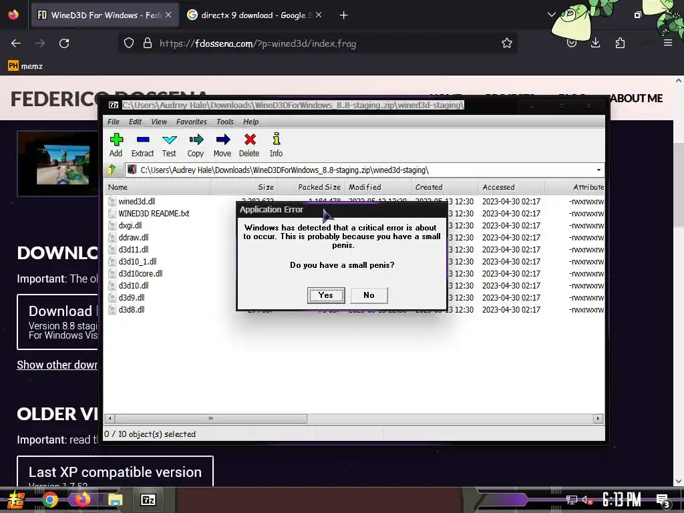Sort by Modified column header

[x=378, y=187]
